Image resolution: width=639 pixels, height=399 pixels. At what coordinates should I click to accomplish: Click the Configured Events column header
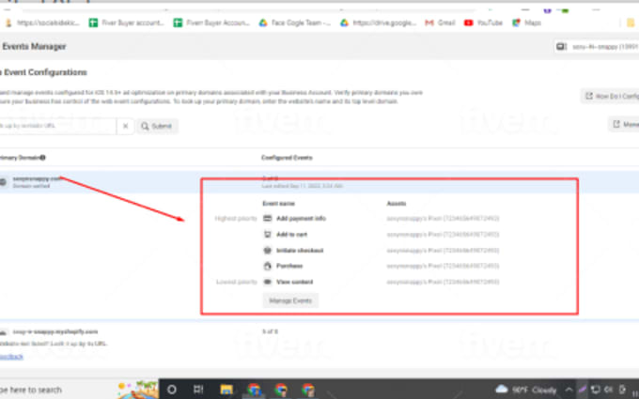point(287,158)
